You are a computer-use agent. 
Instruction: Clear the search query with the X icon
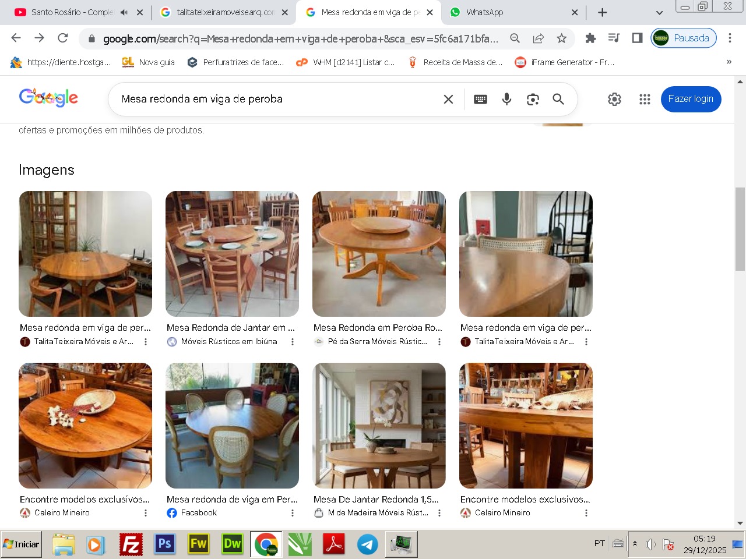[x=448, y=99]
